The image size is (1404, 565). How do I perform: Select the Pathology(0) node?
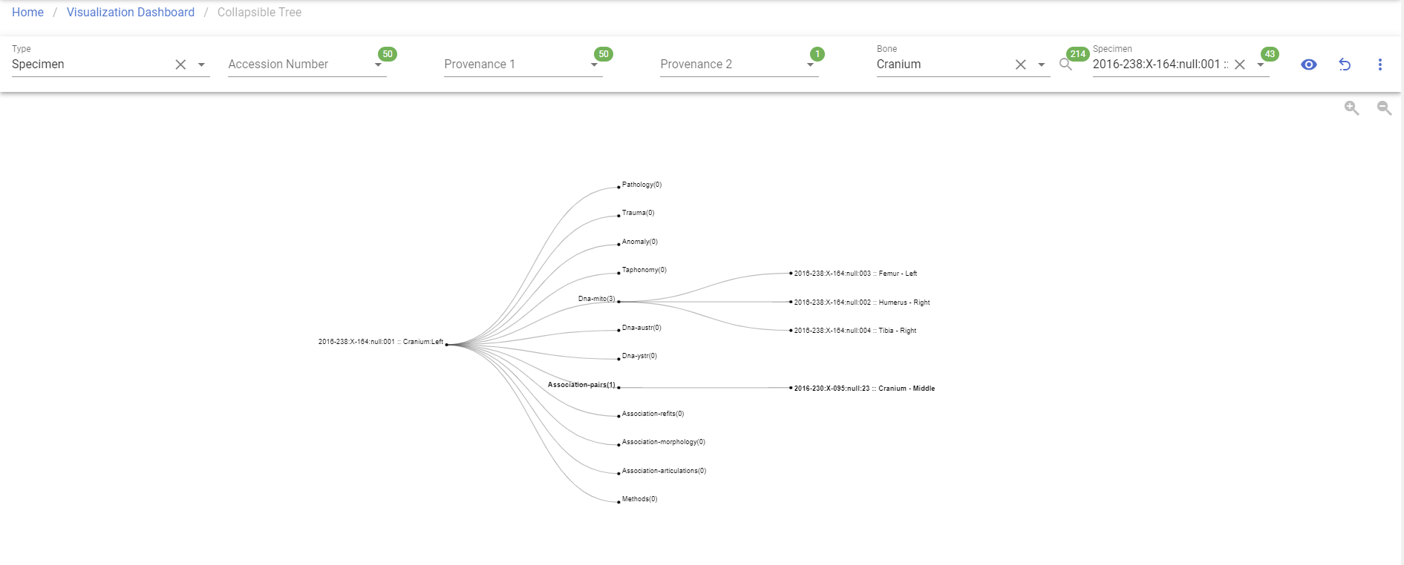click(641, 185)
